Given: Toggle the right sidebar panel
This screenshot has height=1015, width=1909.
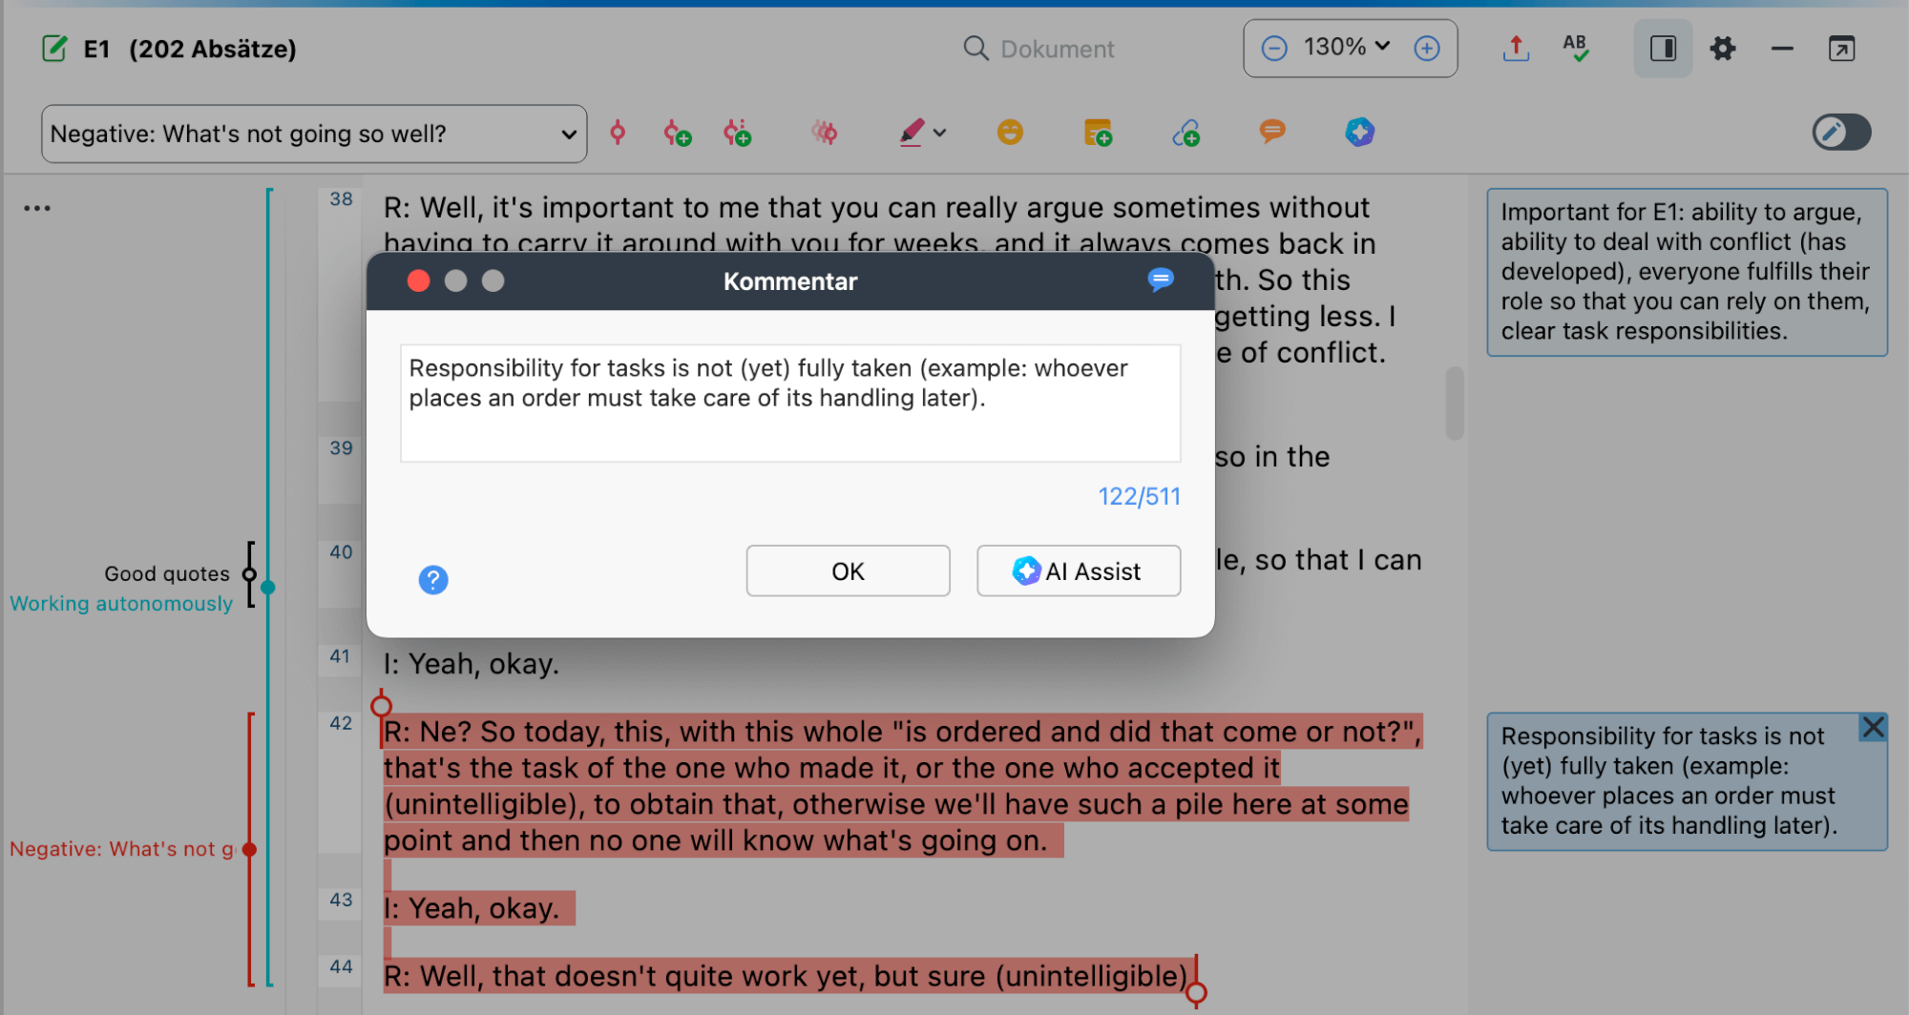Looking at the screenshot, I should (x=1662, y=48).
